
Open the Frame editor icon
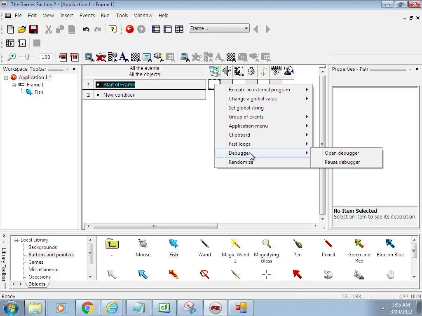click(x=167, y=29)
